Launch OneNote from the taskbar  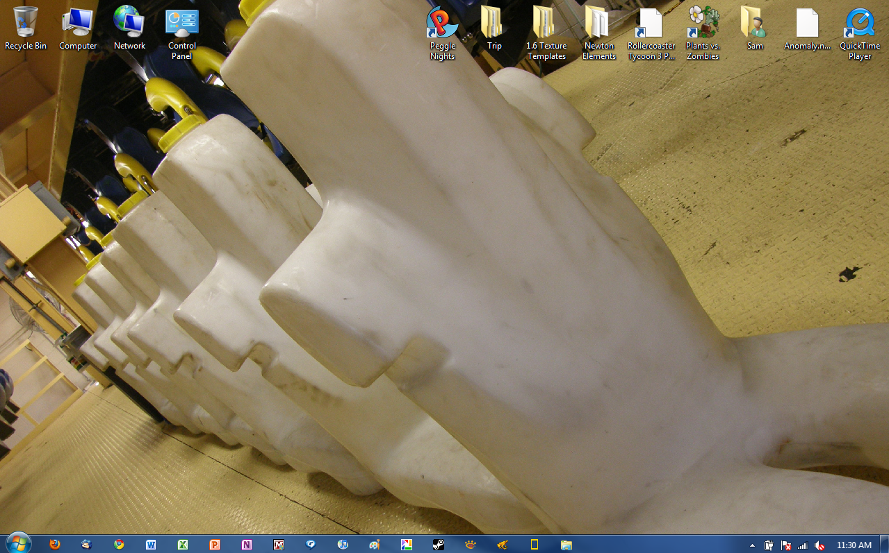(247, 545)
